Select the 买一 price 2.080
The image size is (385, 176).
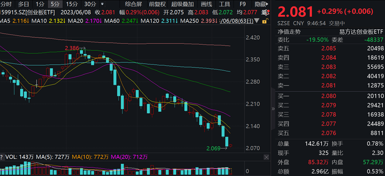click(329, 96)
